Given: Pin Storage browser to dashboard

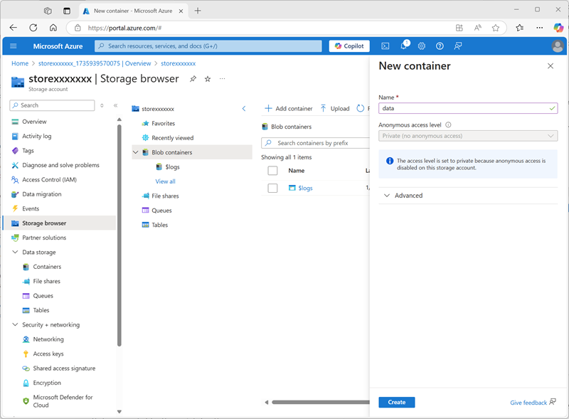Looking at the screenshot, I should coord(193,79).
